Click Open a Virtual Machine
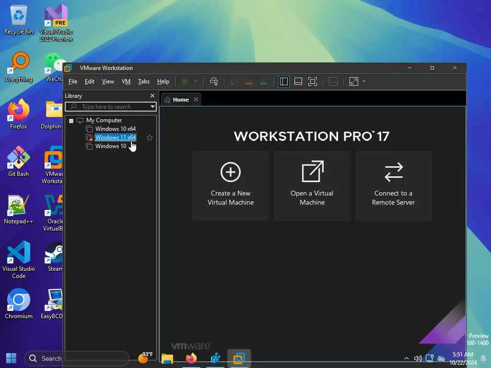Screen dimensions: 491x368 click(312, 186)
